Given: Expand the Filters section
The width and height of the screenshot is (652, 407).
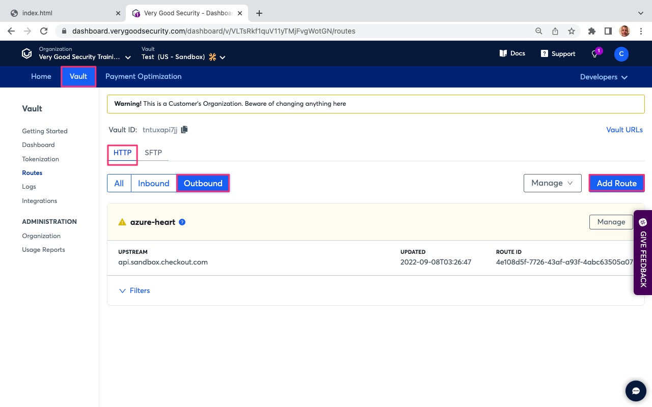Looking at the screenshot, I should point(134,290).
